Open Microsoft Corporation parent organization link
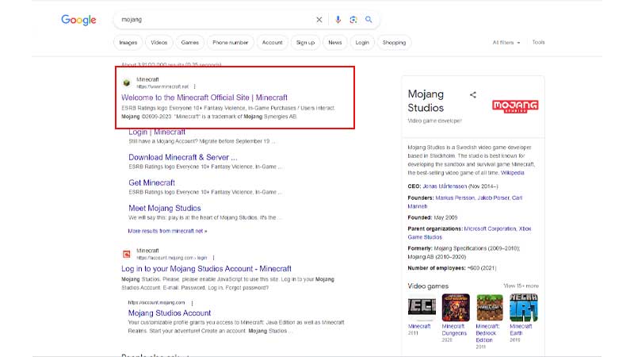This screenshot has width=634, height=357. (490, 228)
